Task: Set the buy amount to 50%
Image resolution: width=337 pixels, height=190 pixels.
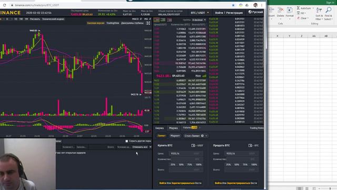Action: click(181, 165)
